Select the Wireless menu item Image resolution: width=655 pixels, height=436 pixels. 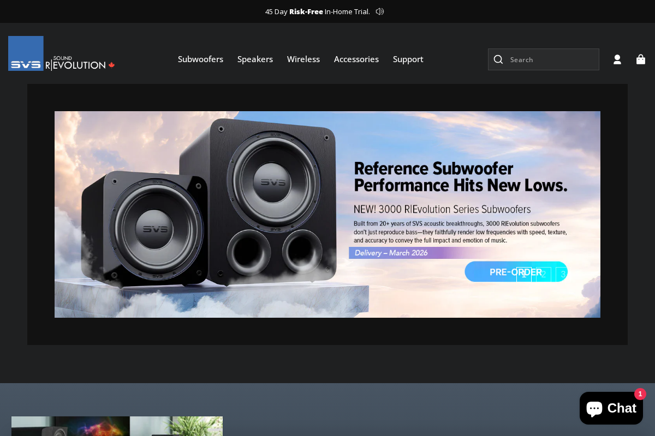(303, 59)
